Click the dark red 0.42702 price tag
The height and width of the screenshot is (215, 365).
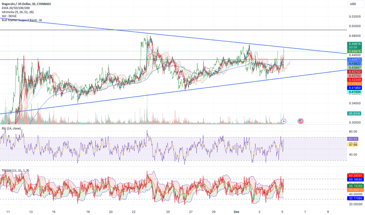tap(354, 72)
